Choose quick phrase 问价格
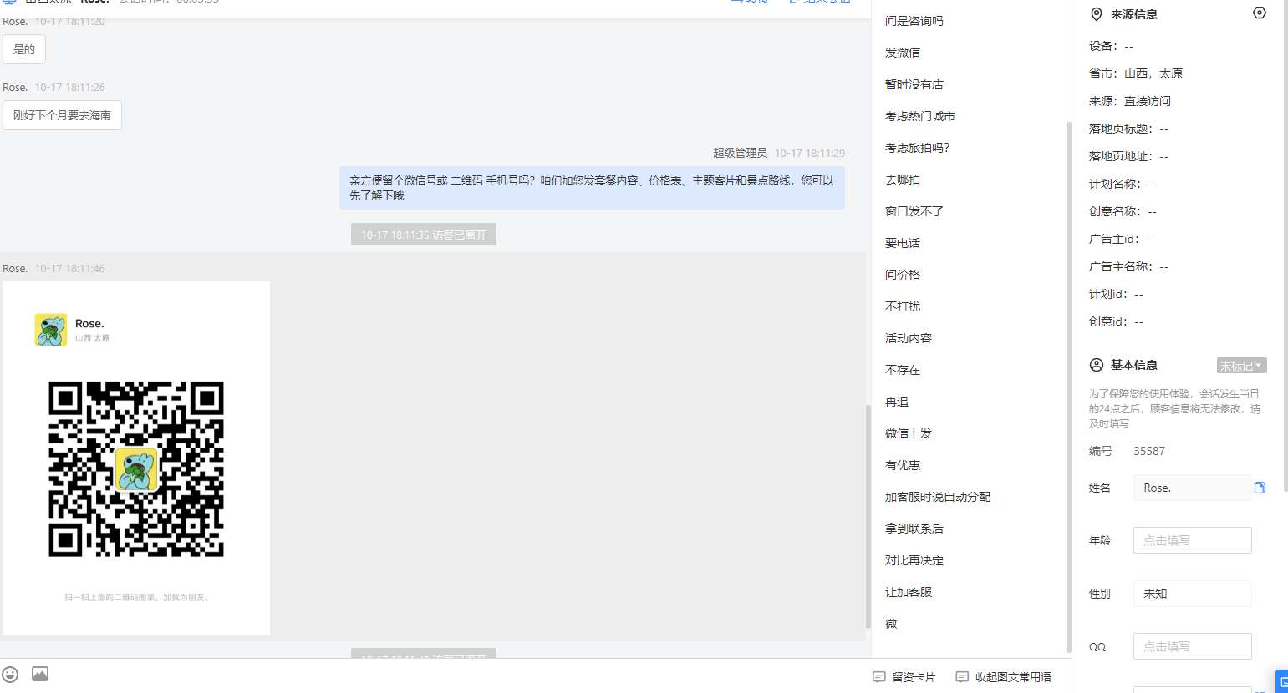Image resolution: width=1288 pixels, height=693 pixels. point(903,275)
